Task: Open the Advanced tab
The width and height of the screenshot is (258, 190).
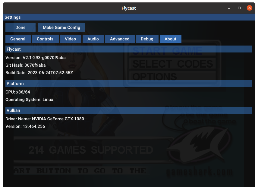Action: (x=119, y=39)
